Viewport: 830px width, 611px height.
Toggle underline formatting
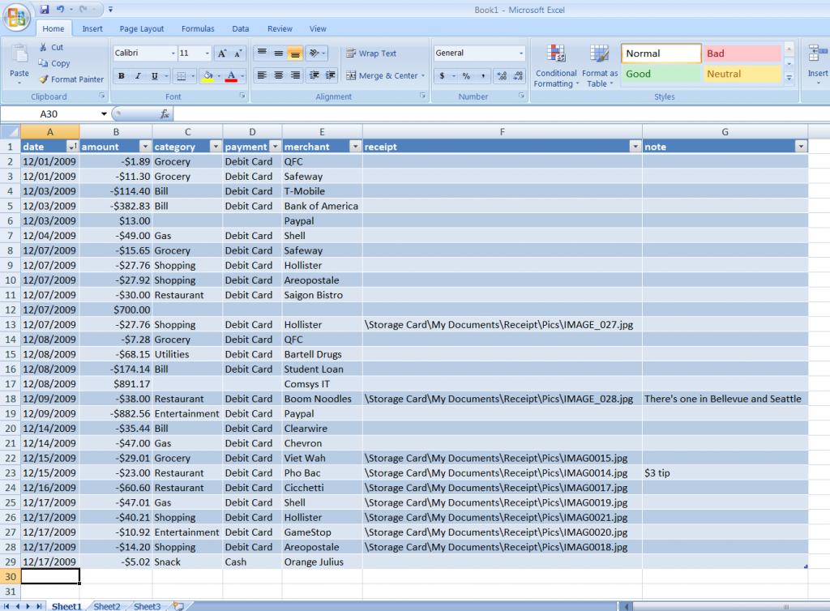(154, 75)
